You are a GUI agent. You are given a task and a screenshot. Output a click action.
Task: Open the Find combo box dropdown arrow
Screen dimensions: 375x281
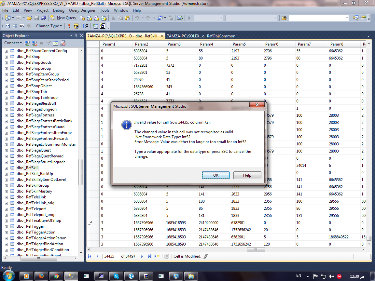(x=347, y=18)
